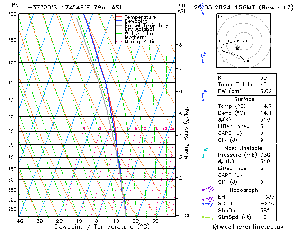Click the StmDir value 38°
Screen dimensions: 298x230
point(265,210)
